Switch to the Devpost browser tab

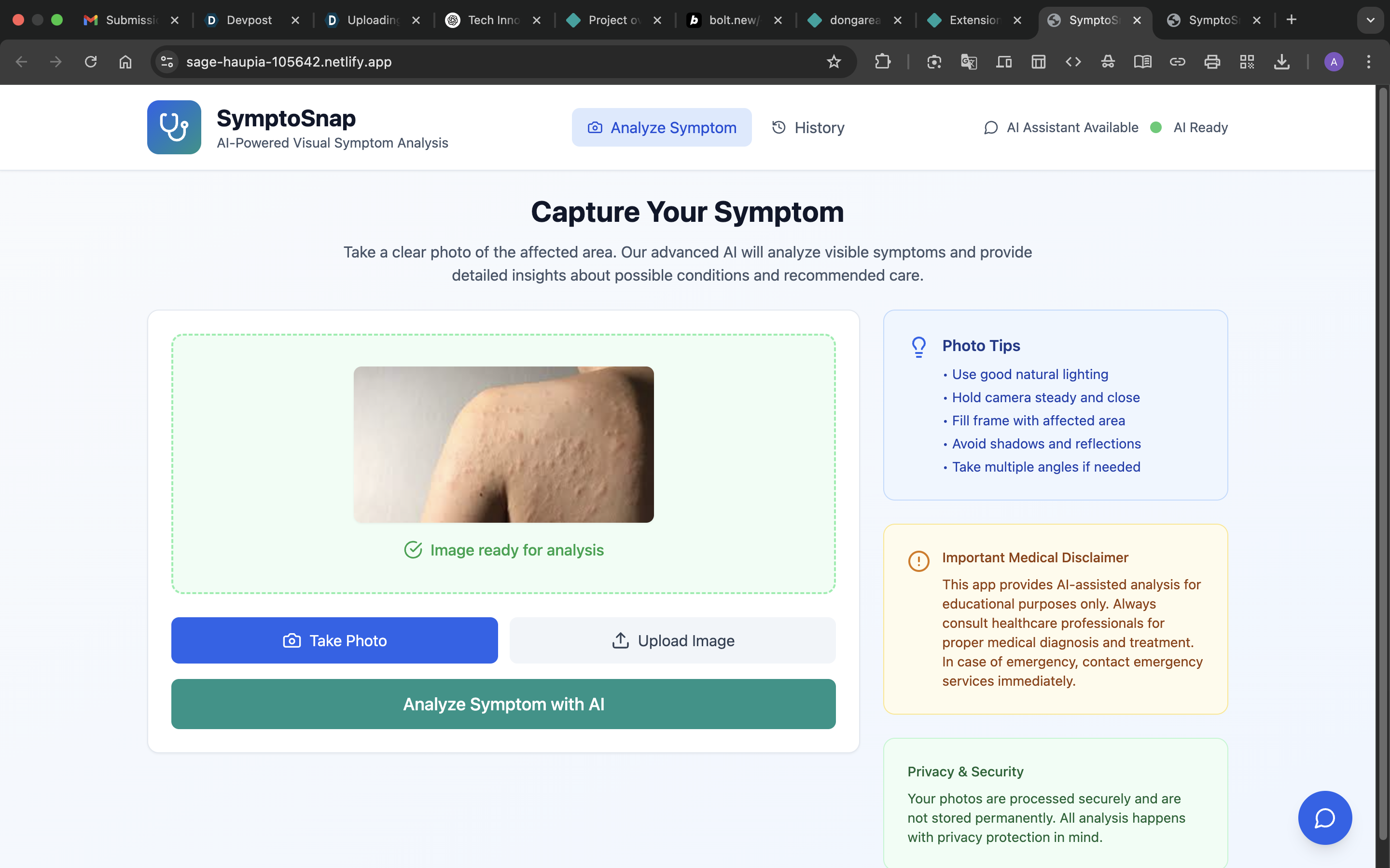tap(249, 20)
